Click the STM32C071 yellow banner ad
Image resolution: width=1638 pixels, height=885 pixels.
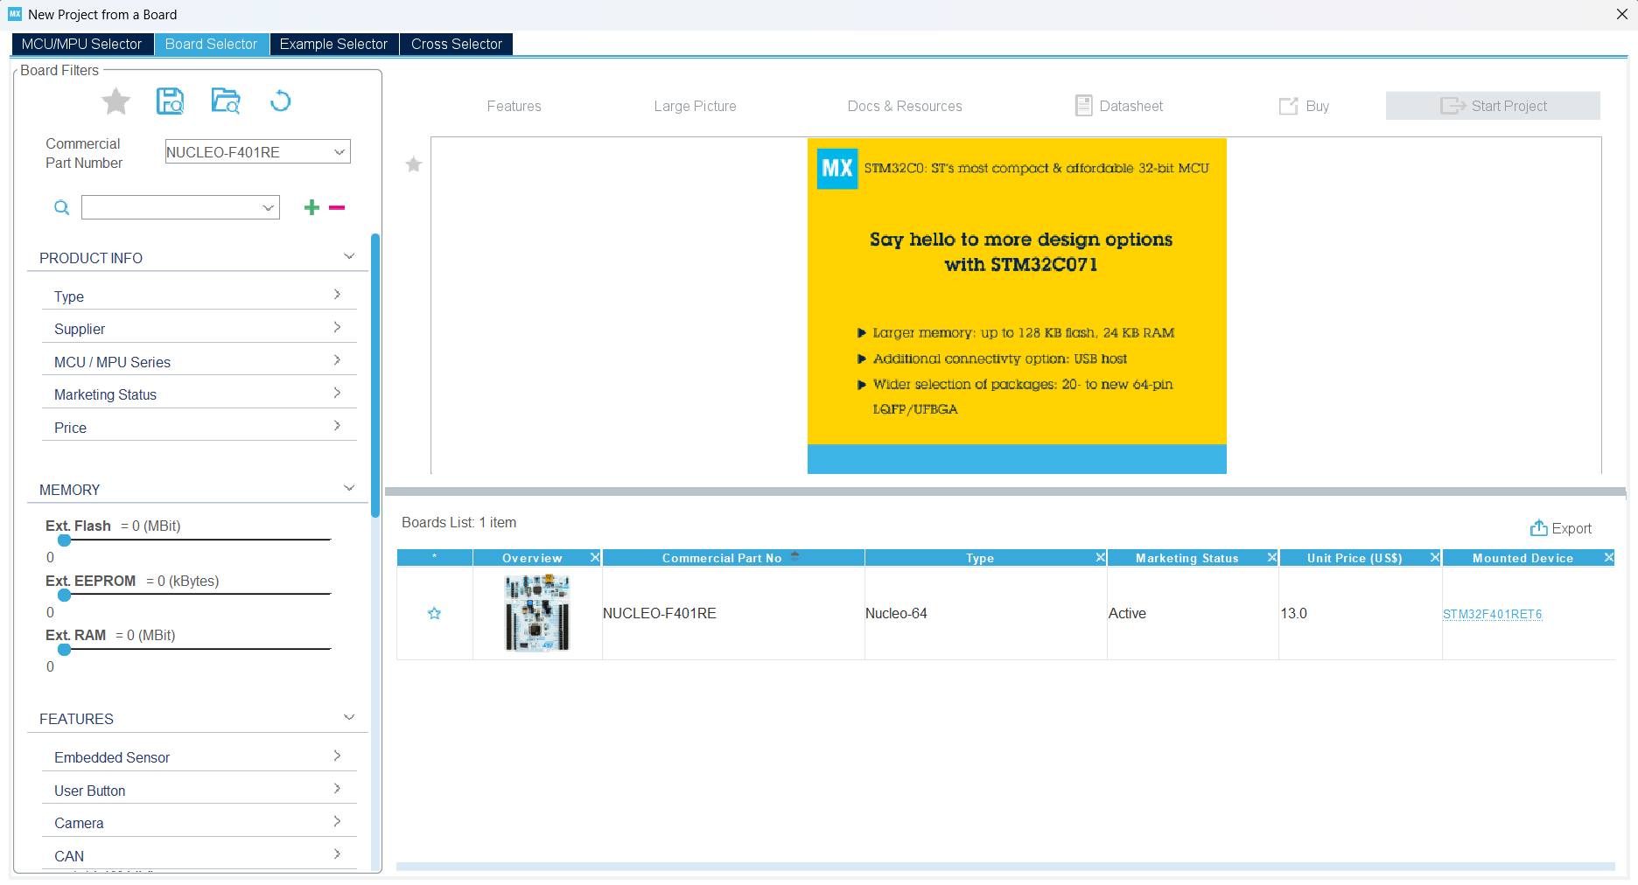(x=1017, y=305)
